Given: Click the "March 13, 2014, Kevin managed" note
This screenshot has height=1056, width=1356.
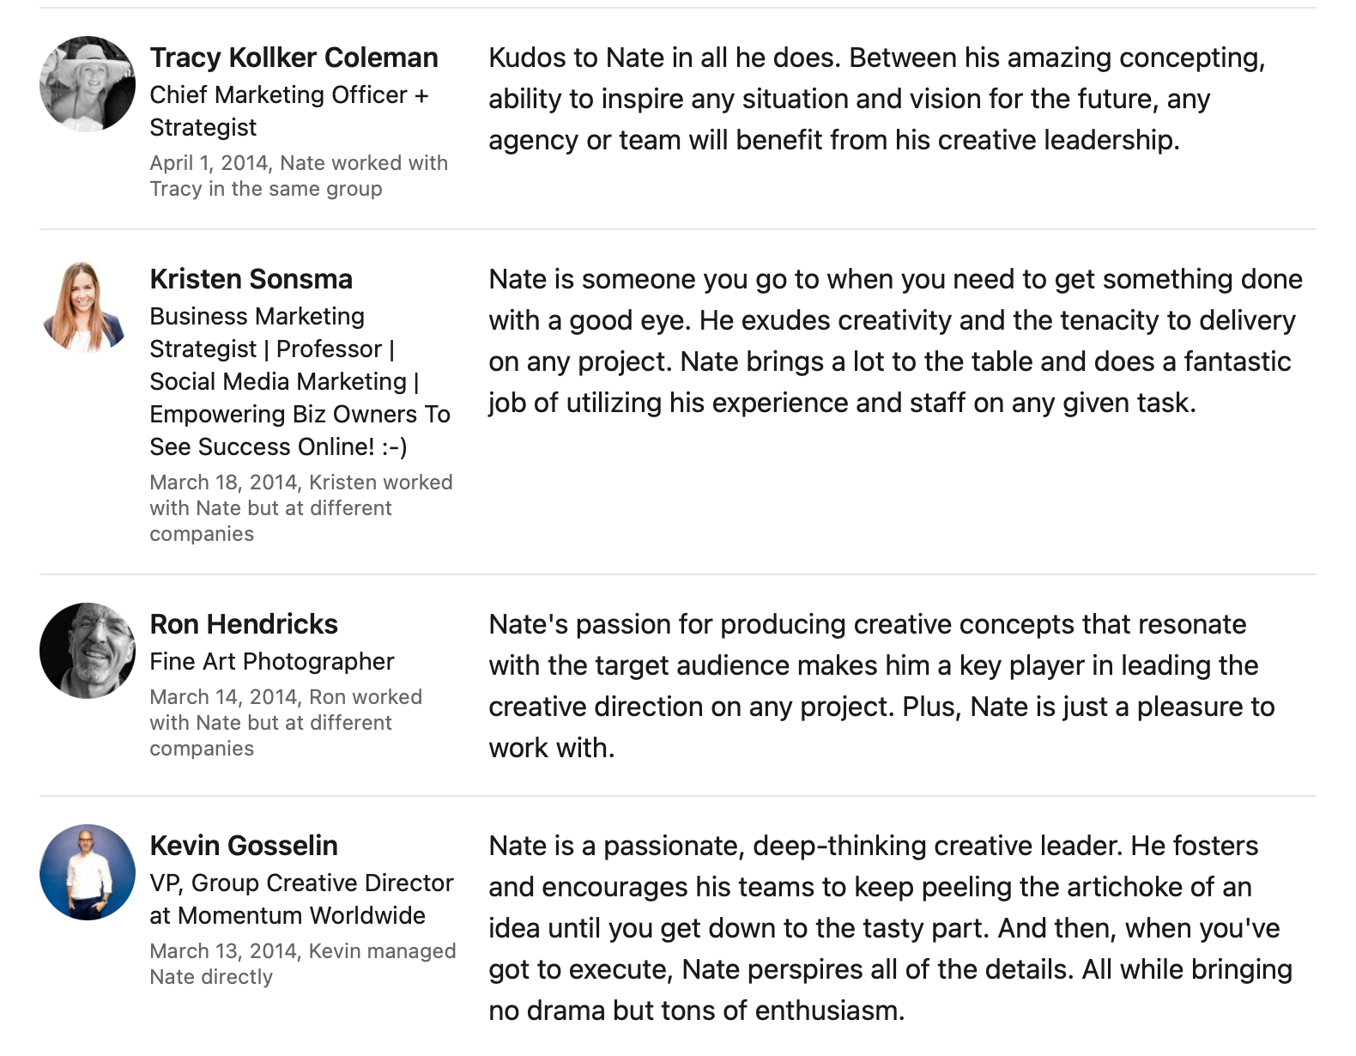Looking at the screenshot, I should tap(302, 963).
